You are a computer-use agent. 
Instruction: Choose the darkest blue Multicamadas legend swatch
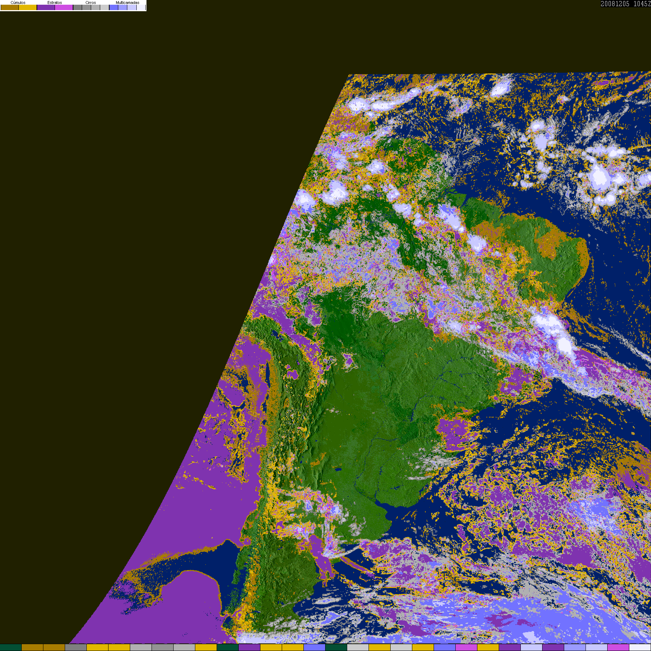(114, 7)
